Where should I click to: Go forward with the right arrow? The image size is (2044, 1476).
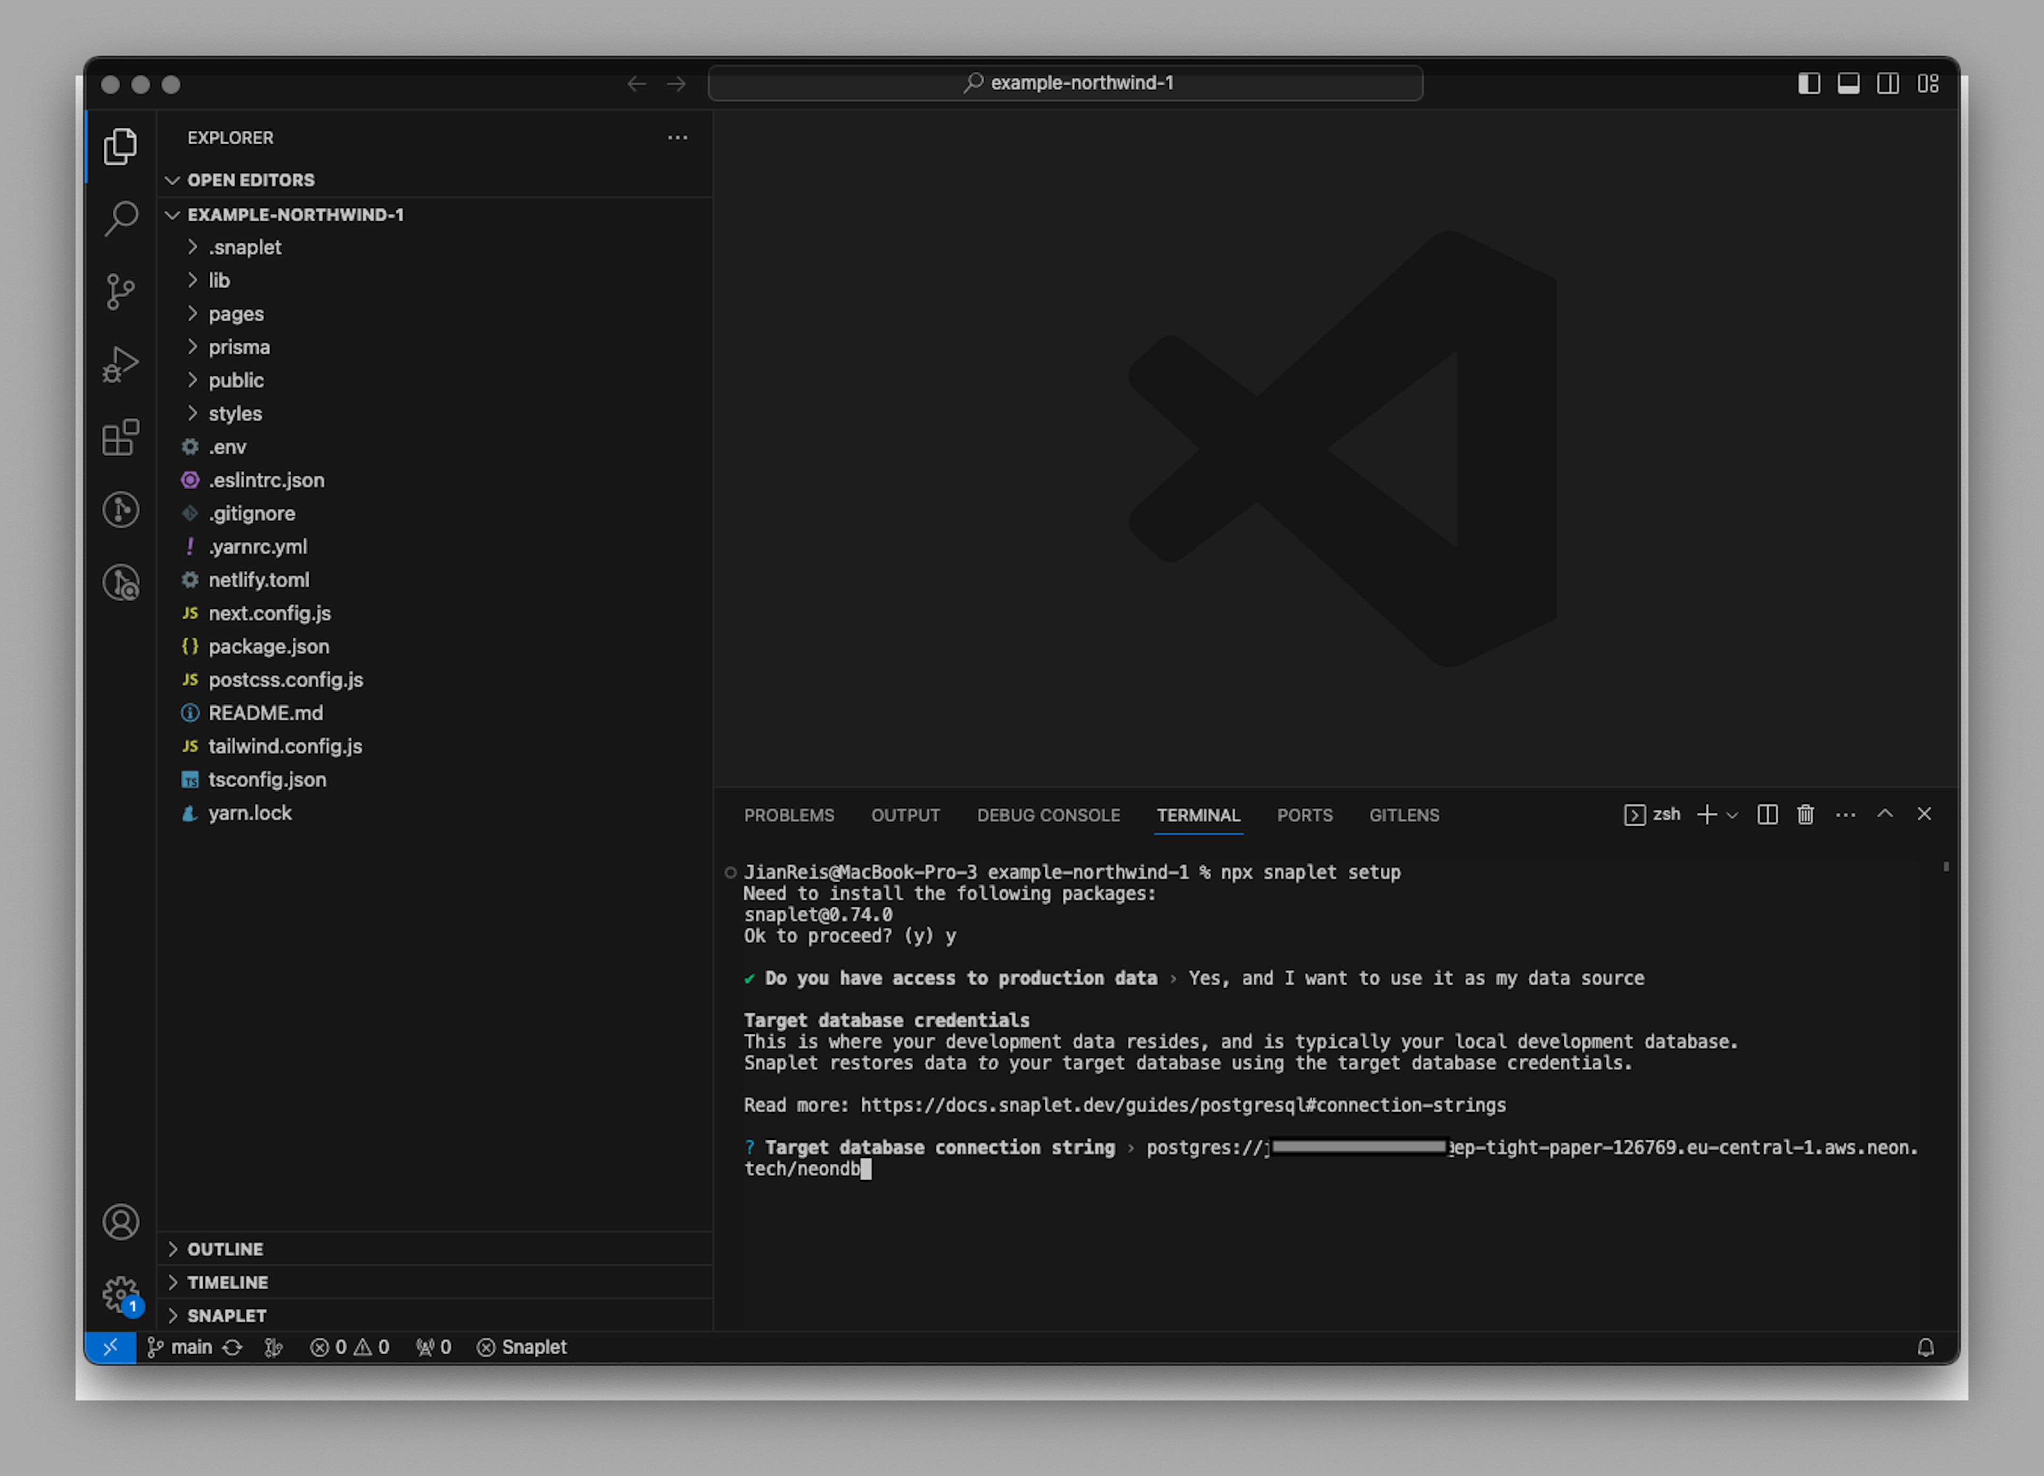[676, 84]
